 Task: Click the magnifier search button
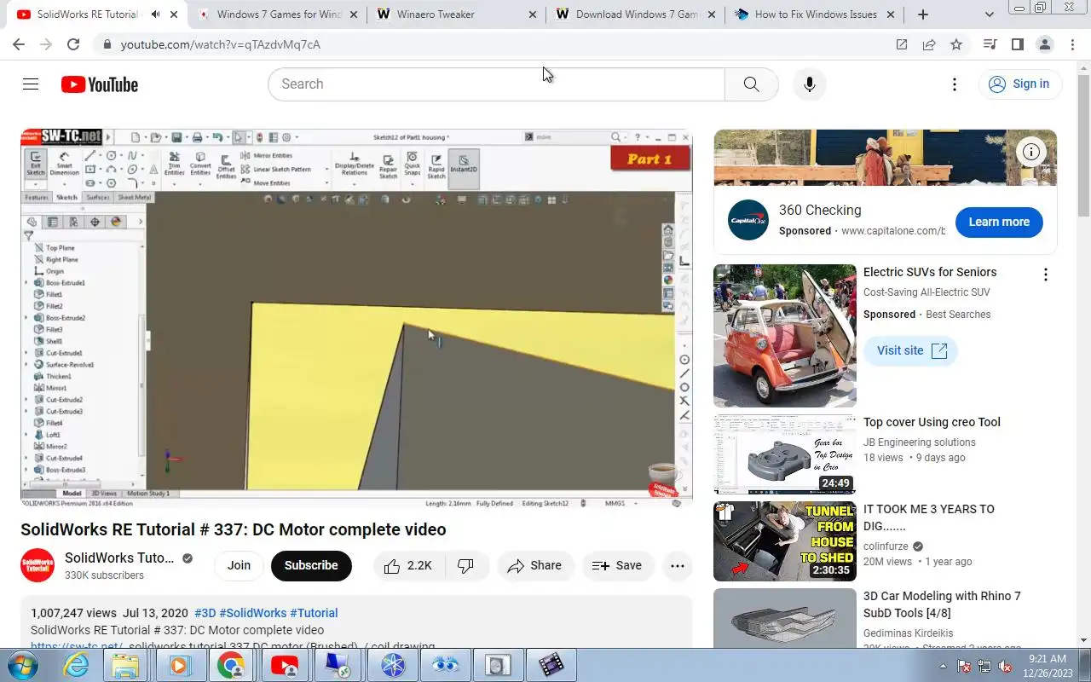[751, 84]
